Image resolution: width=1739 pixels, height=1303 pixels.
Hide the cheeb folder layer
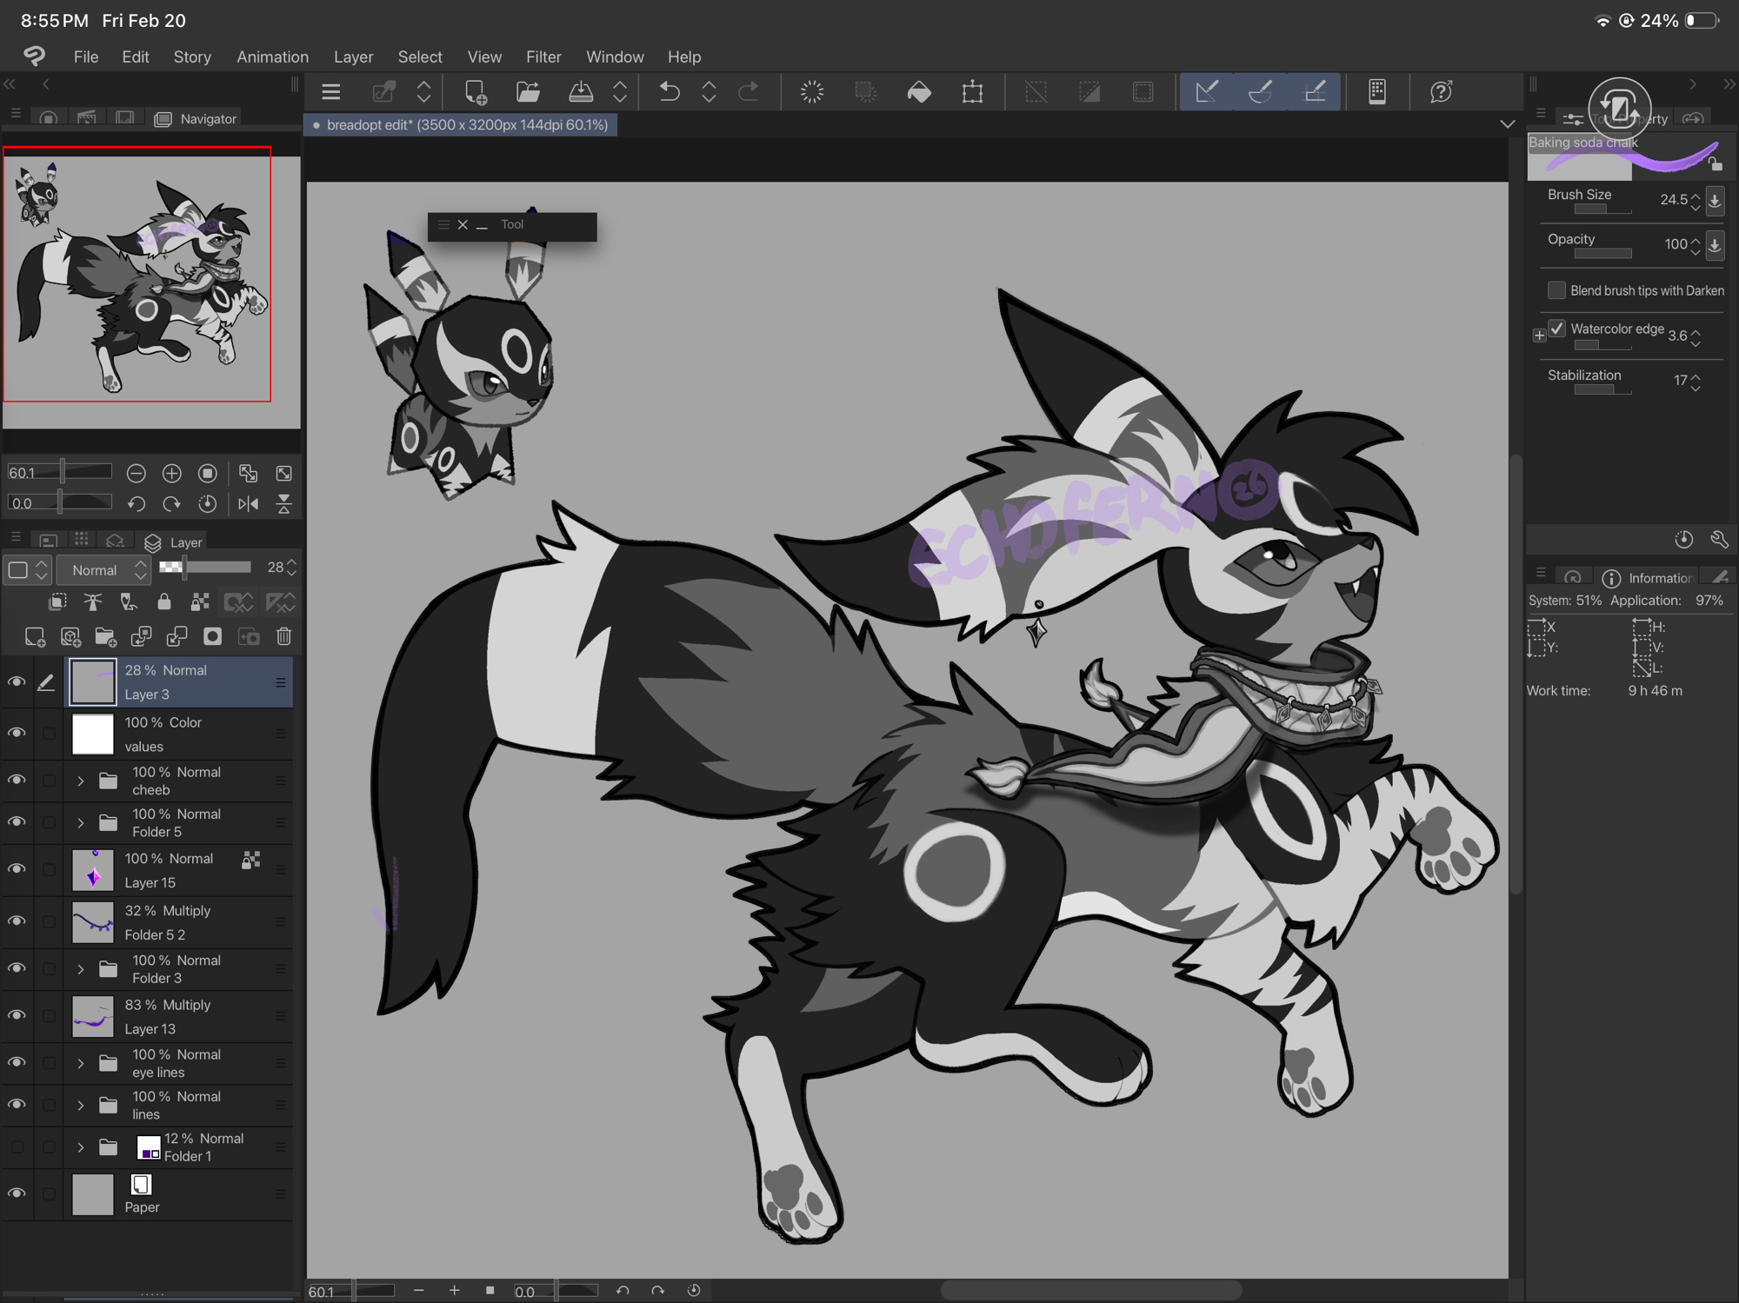pyautogui.click(x=17, y=780)
